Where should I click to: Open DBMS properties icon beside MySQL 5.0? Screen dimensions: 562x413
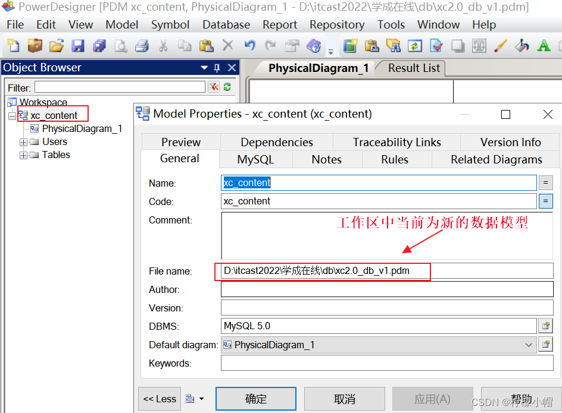(x=545, y=326)
